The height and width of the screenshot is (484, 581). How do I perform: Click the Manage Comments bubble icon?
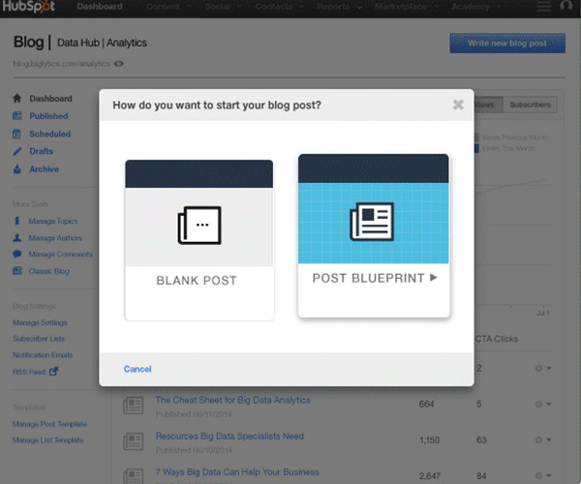[x=17, y=254]
